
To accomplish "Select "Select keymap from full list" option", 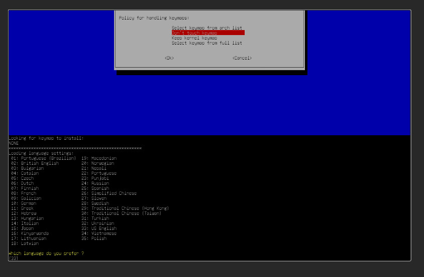I will [206, 43].
